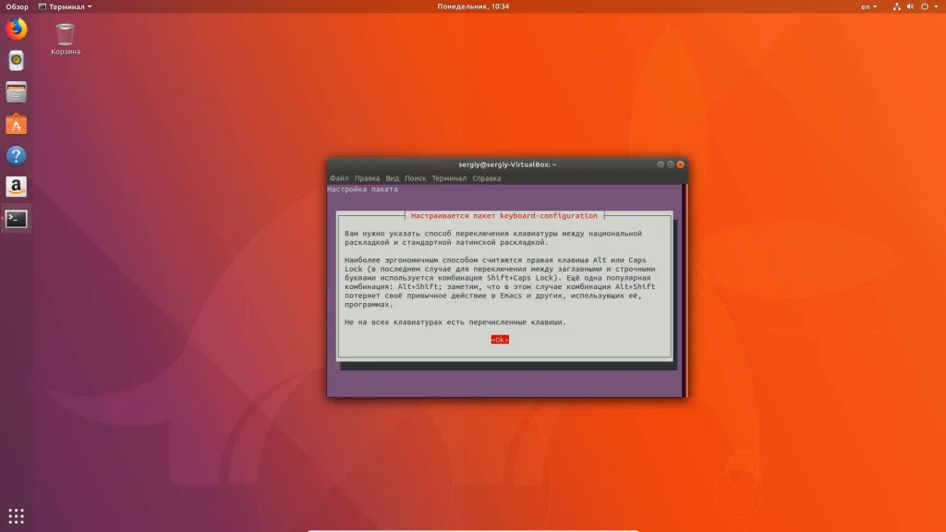Launch Rhythmbox music player in dock

[x=17, y=60]
